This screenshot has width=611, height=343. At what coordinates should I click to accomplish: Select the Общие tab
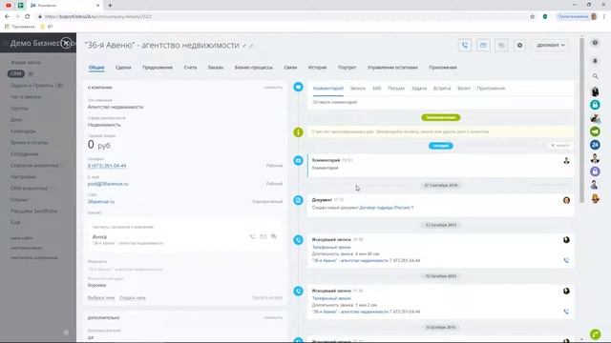pos(96,68)
